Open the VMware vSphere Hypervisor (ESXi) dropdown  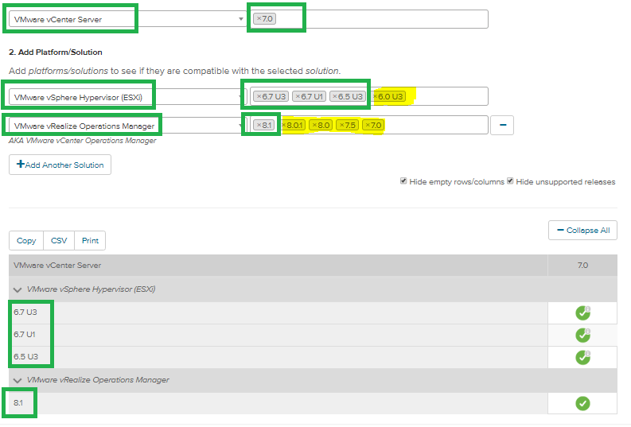[x=127, y=97]
